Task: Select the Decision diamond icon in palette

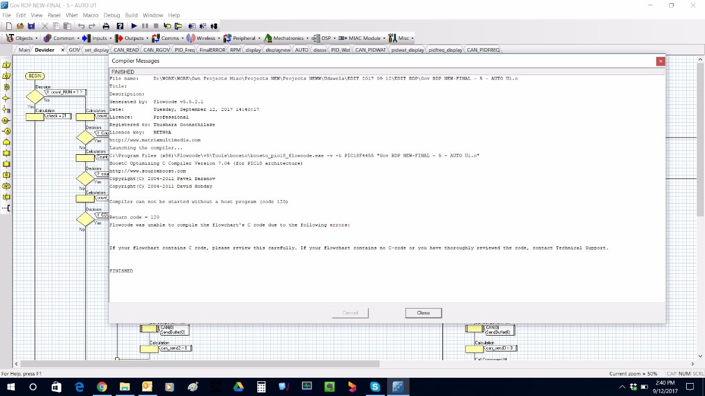Action: [6, 97]
